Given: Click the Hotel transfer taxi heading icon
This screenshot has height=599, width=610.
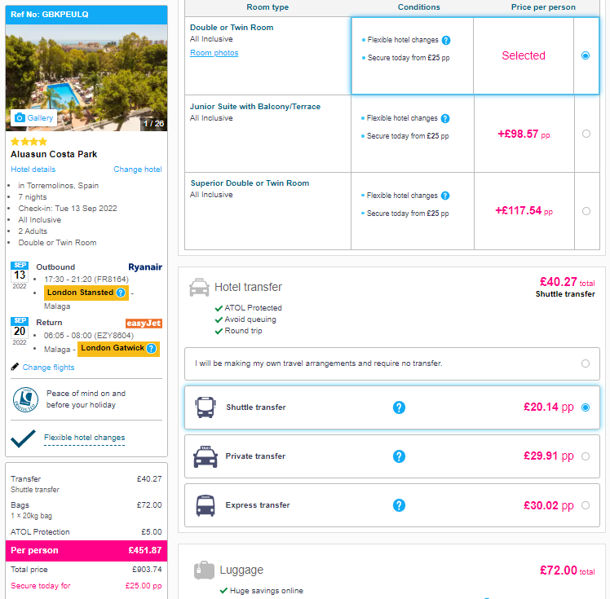Looking at the screenshot, I should (199, 287).
